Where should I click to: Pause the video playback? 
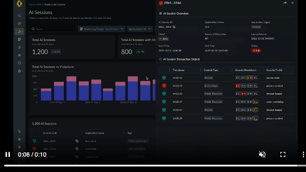tap(8, 154)
